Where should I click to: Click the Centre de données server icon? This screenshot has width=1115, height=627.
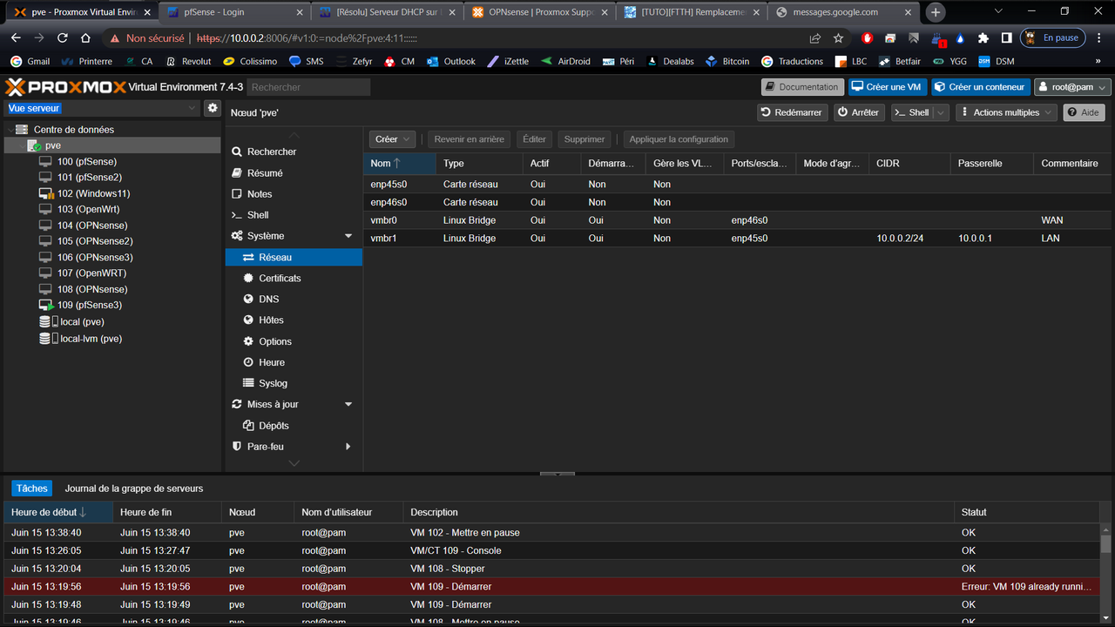[22, 129]
